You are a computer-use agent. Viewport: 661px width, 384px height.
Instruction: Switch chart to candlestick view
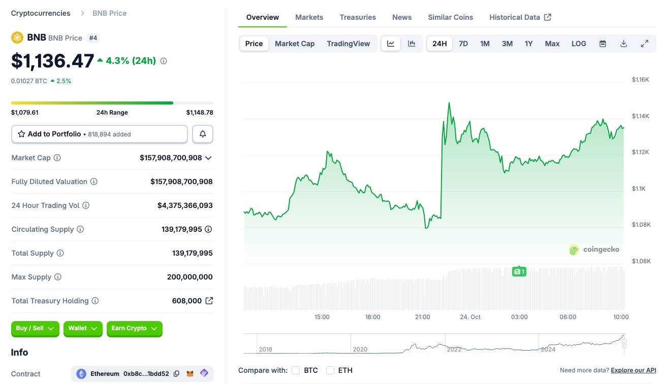pyautogui.click(x=412, y=44)
